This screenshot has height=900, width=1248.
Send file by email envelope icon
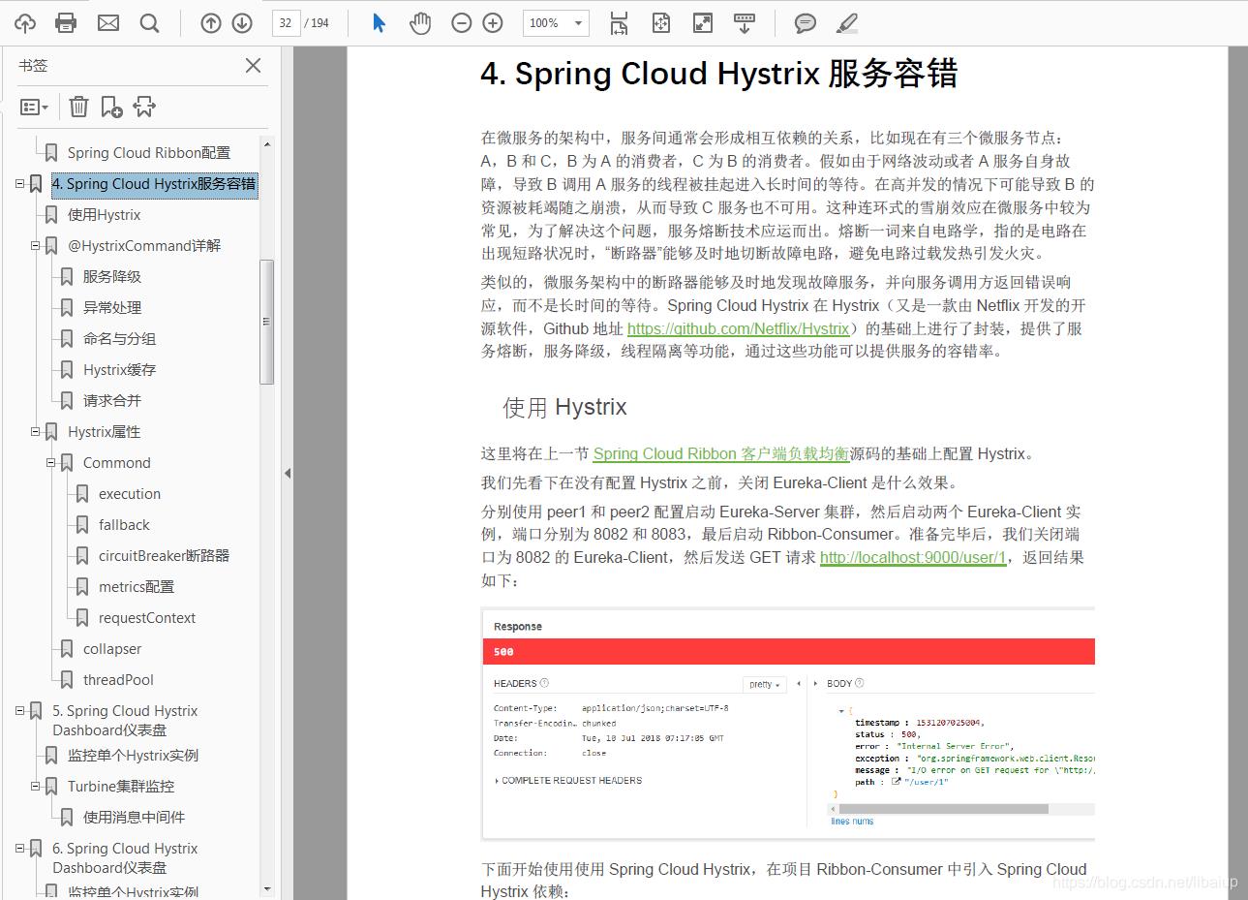click(108, 23)
